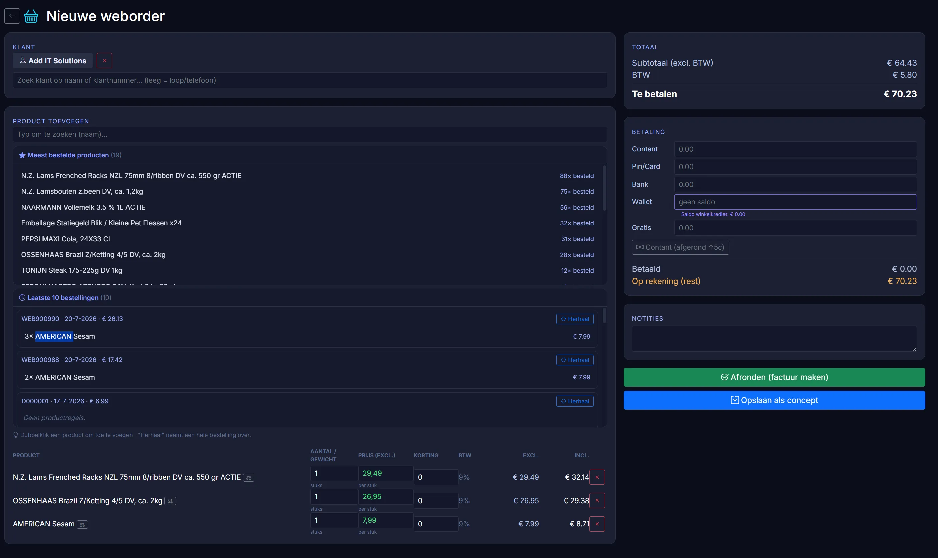Screen dimensions: 938x558
Task: Select the Add IT Solutions customer chip
Action: (53, 61)
